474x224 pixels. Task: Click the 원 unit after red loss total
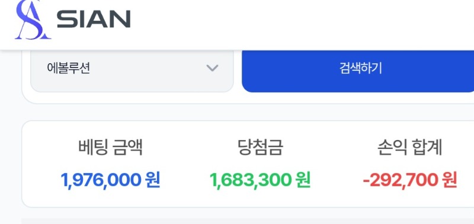coord(450,180)
